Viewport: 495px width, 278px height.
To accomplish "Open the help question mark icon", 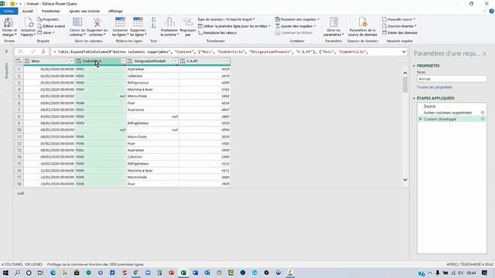I will 491,11.
